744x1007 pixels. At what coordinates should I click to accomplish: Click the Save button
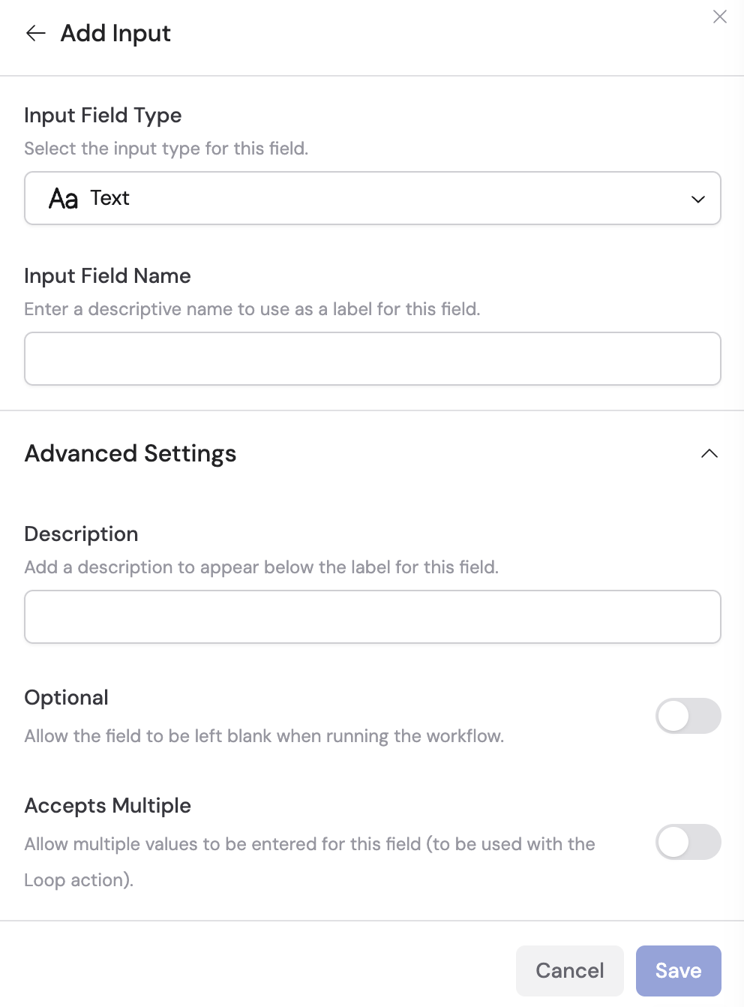[x=678, y=970]
